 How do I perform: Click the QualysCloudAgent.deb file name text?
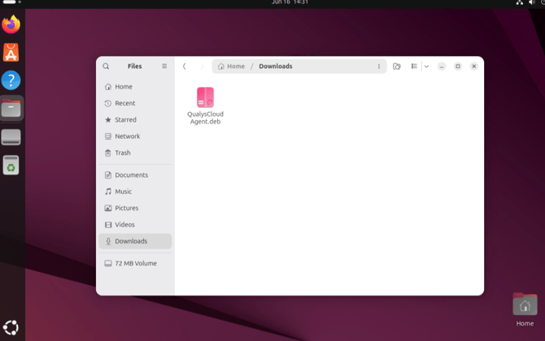(205, 118)
